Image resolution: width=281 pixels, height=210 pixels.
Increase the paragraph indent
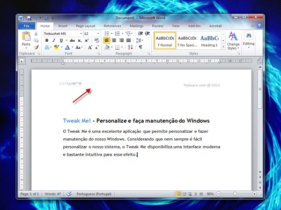(147, 33)
